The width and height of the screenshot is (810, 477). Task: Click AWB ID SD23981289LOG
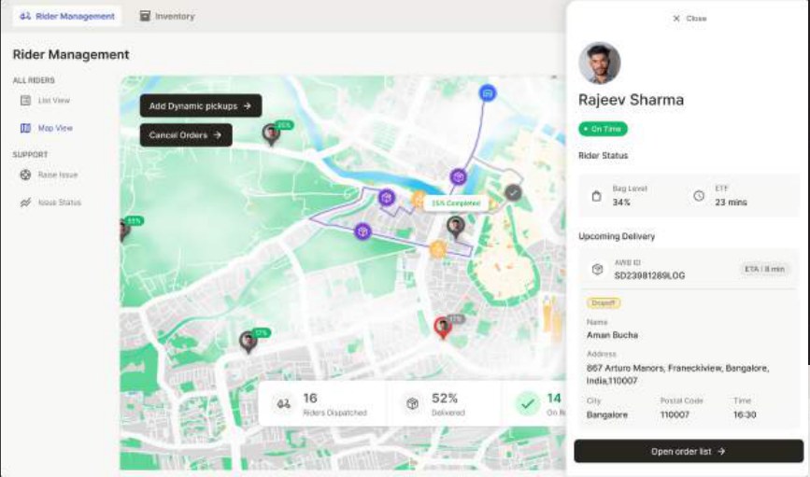click(649, 275)
